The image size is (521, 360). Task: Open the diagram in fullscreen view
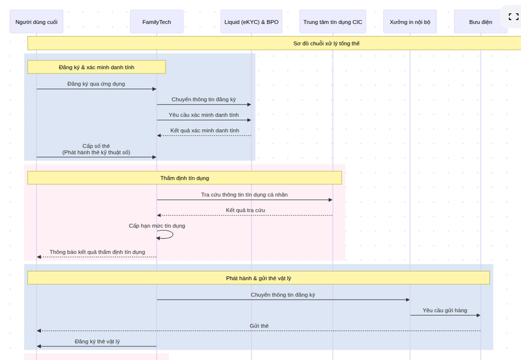pyautogui.click(x=513, y=16)
